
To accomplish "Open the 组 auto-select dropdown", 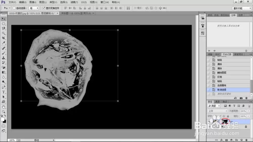I will [34, 8].
